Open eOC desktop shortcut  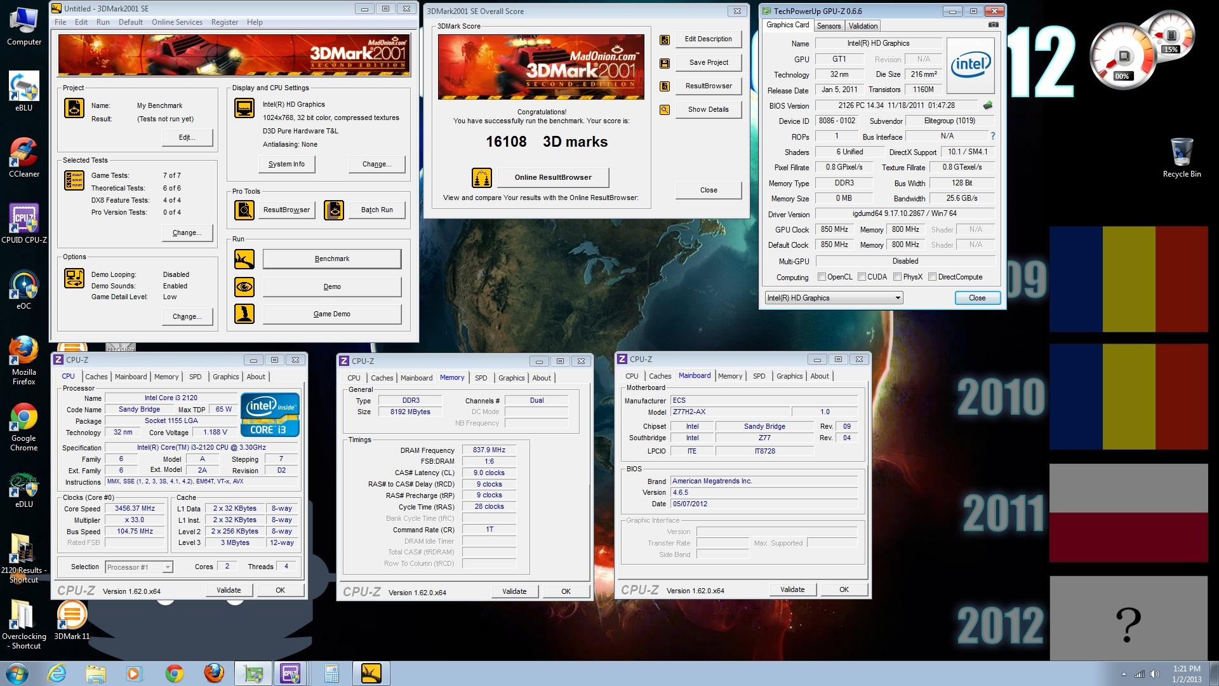tap(24, 290)
